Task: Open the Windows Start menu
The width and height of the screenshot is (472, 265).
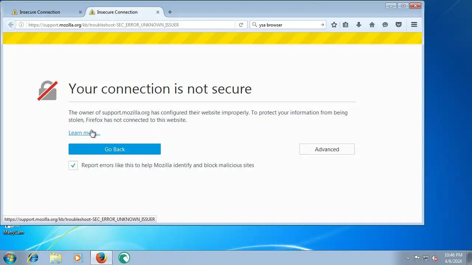Action: point(10,258)
